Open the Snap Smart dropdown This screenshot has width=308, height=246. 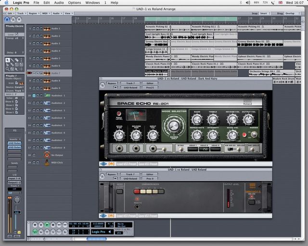pyautogui.click(x=265, y=13)
